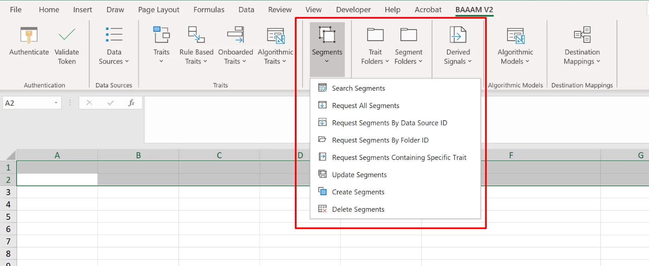Open the File tab
Viewport: 649px width, 266px height.
(16, 9)
